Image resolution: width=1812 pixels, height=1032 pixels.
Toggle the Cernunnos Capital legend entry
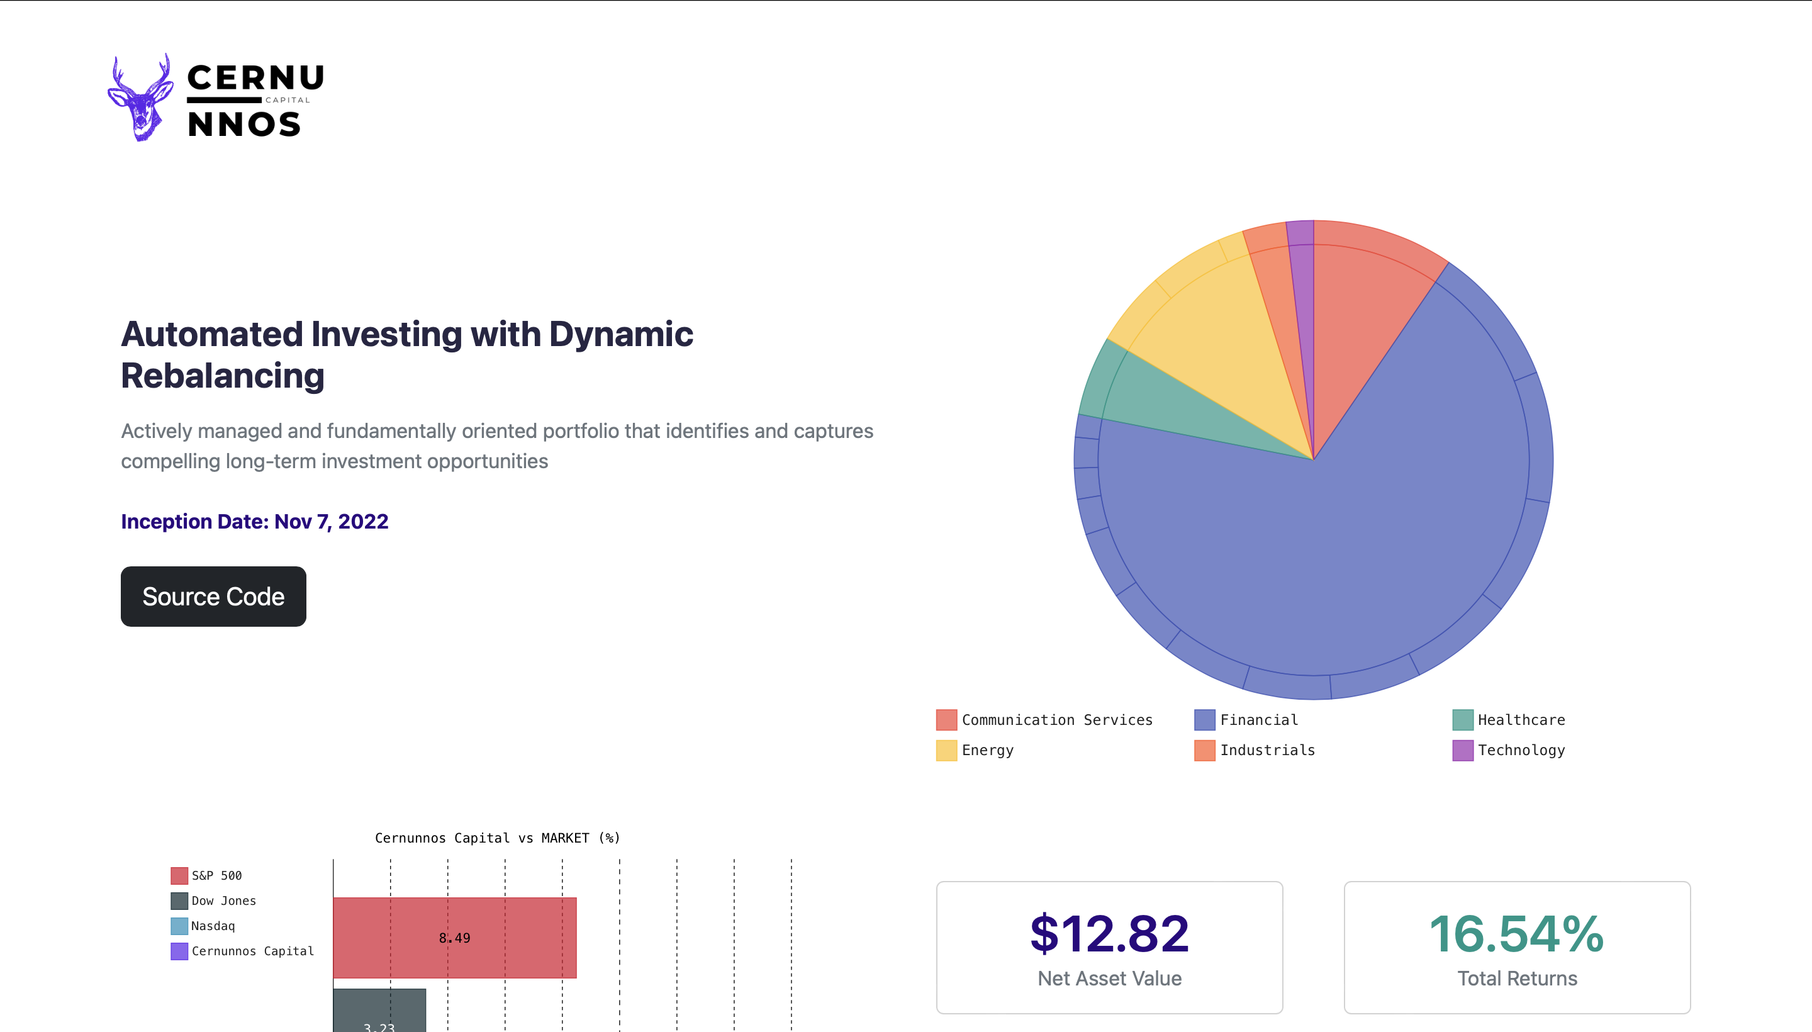point(242,951)
